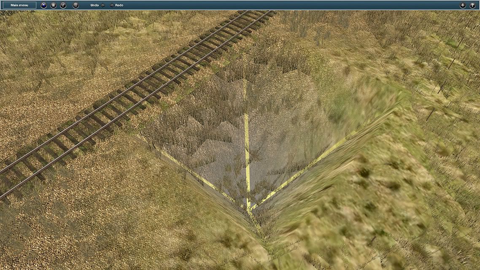Click the Undo text label
The height and width of the screenshot is (270, 480).
[x=94, y=5]
